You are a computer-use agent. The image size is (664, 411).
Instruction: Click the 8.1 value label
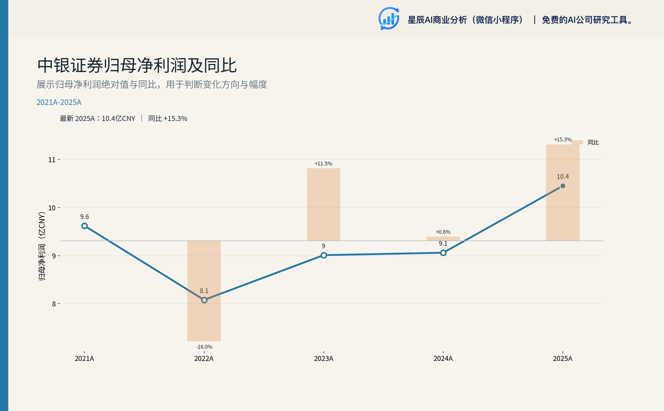click(x=204, y=291)
